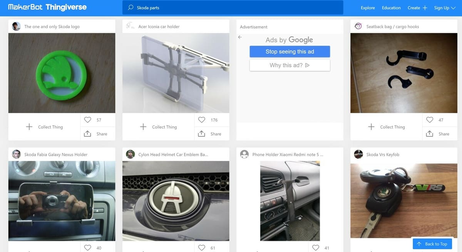Collect the Seatback bag cargo hooks

pos(387,127)
